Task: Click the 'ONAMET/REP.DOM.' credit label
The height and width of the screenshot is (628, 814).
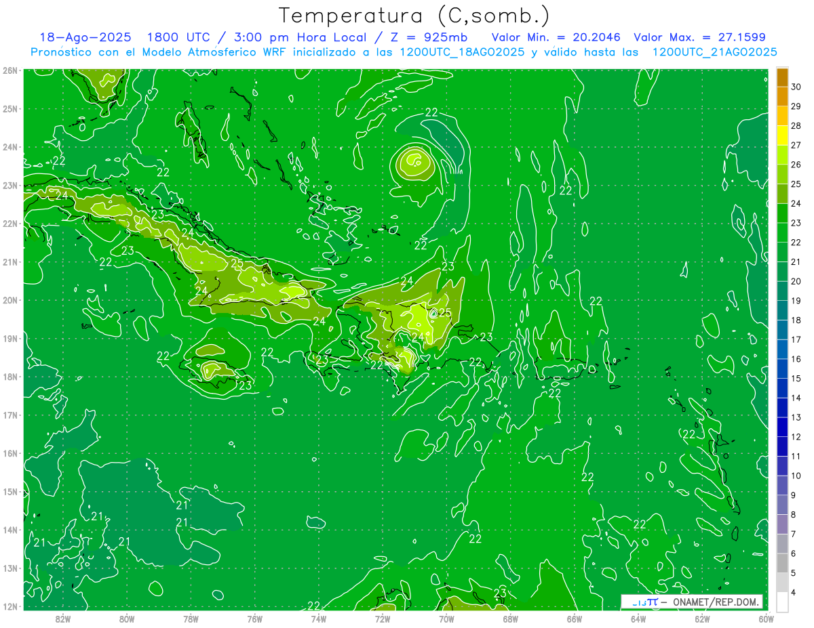Action: coord(715,602)
